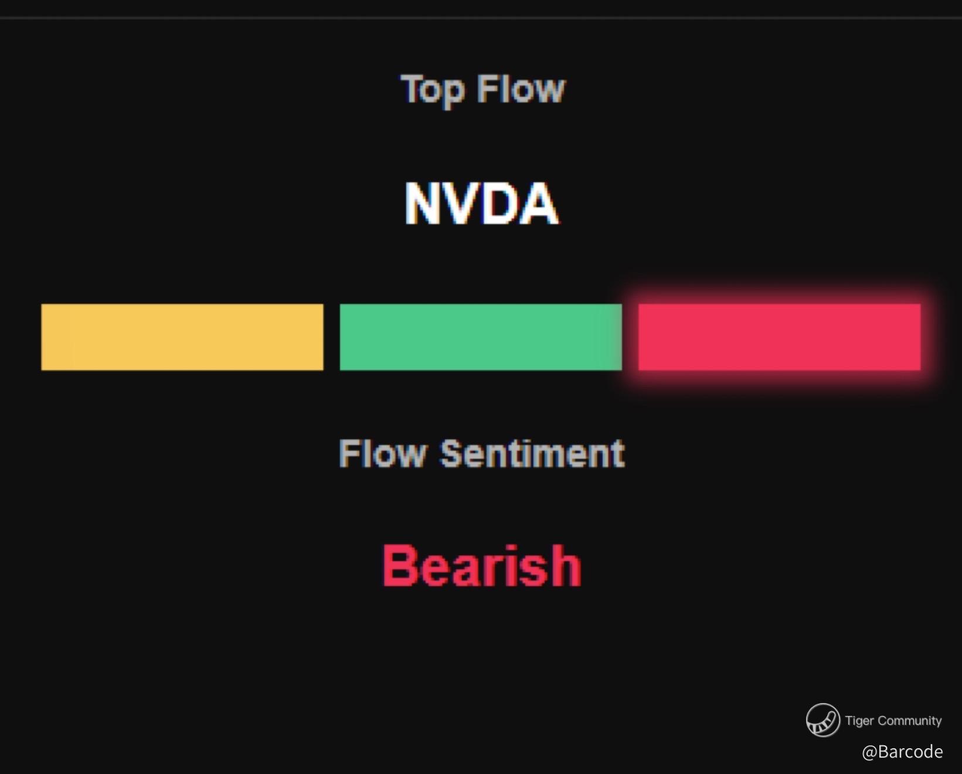Open the NVDA ticker symbol

click(481, 203)
